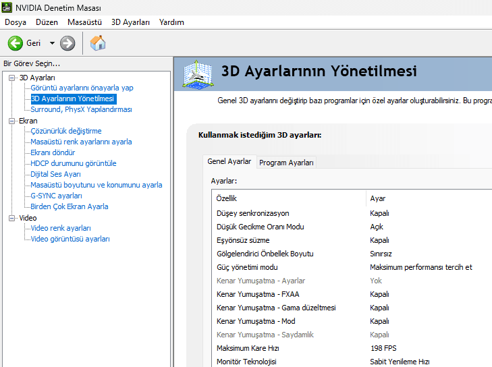The height and width of the screenshot is (367, 492).
Task: Open the Yardım menu
Action: 171,22
